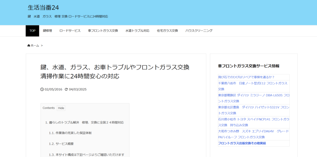This screenshot has width=317, height=157.
Task: Open 千葉県八街市 日産ノート sidebar link
Action: [x=253, y=86]
